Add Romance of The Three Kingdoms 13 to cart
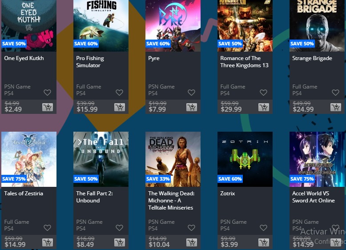 (x=264, y=107)
